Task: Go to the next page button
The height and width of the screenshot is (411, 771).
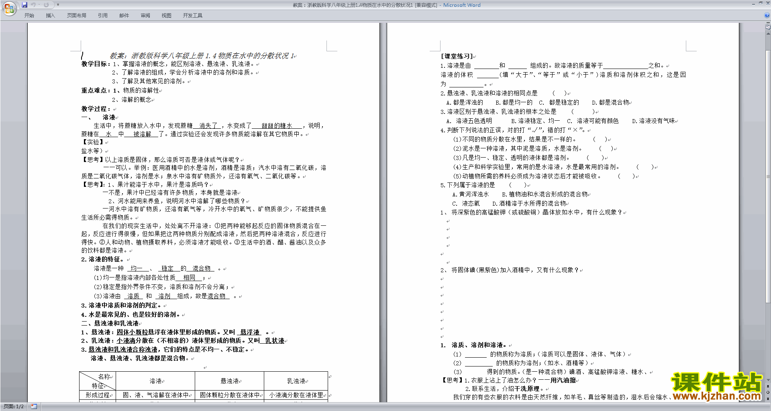Action: coord(768,399)
